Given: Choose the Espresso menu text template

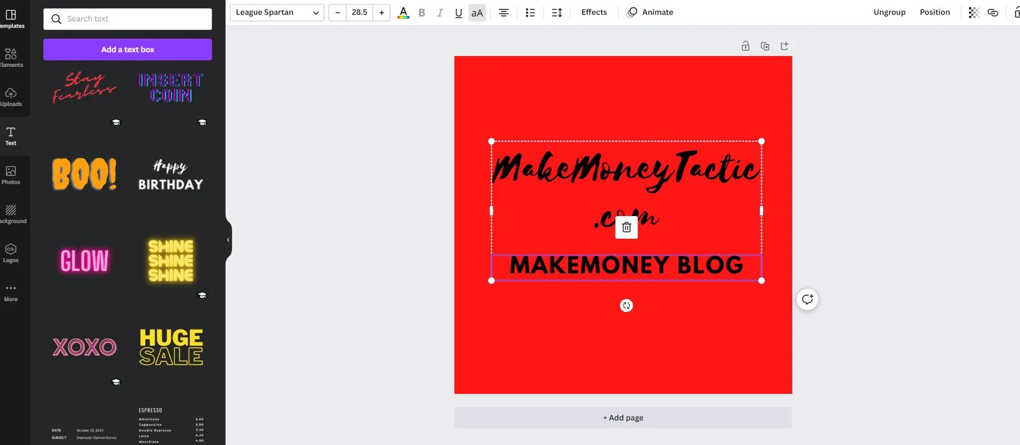Looking at the screenshot, I should pos(171,425).
